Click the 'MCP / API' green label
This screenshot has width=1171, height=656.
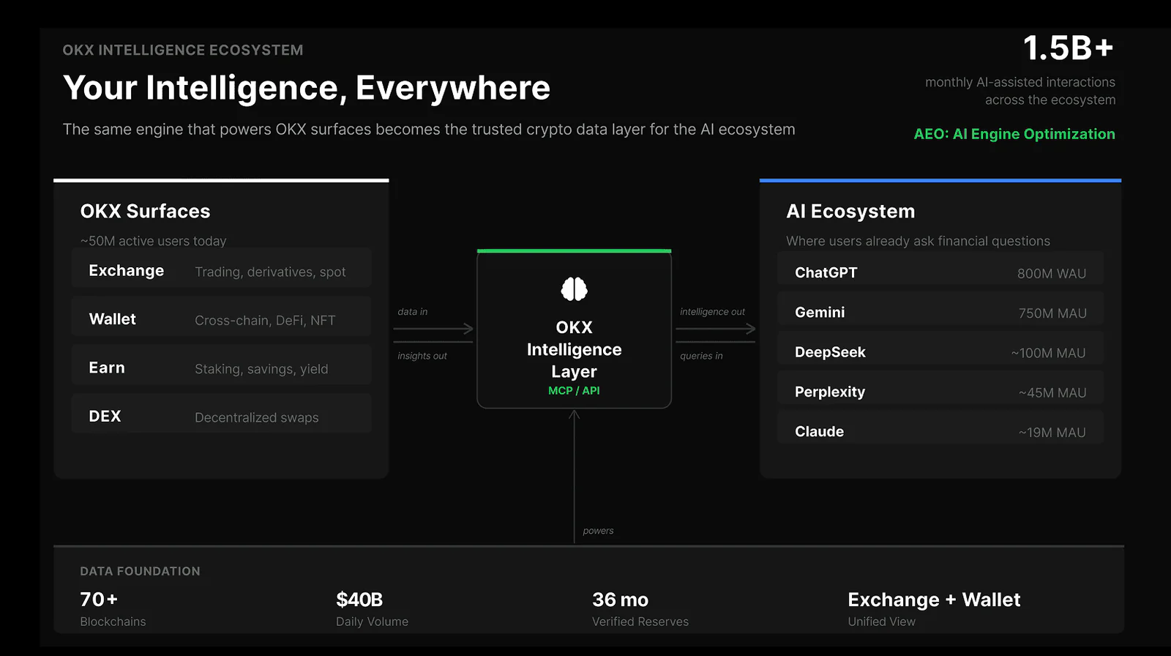(574, 390)
